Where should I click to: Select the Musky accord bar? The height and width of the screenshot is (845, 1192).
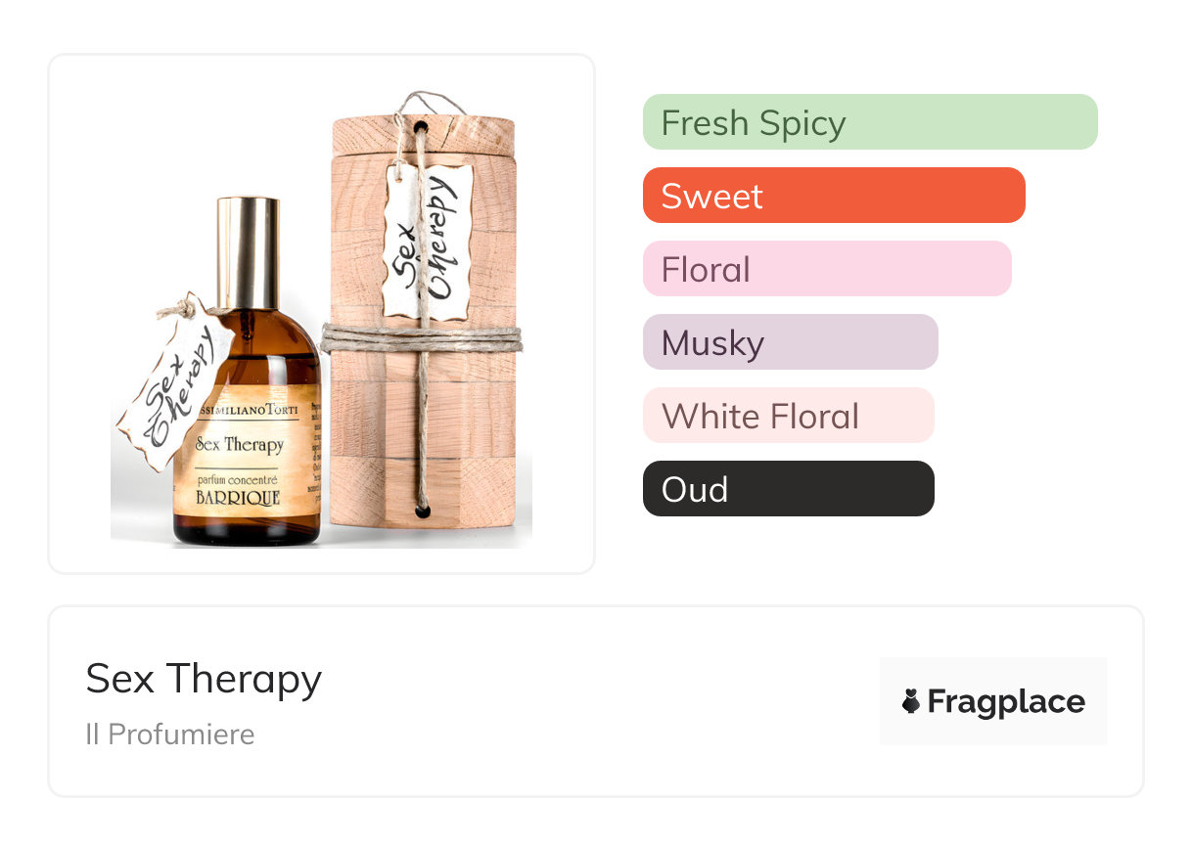coord(791,342)
